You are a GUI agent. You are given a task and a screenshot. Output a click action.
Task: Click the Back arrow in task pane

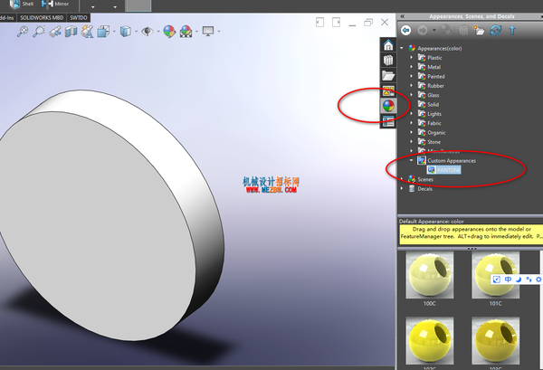(406, 31)
